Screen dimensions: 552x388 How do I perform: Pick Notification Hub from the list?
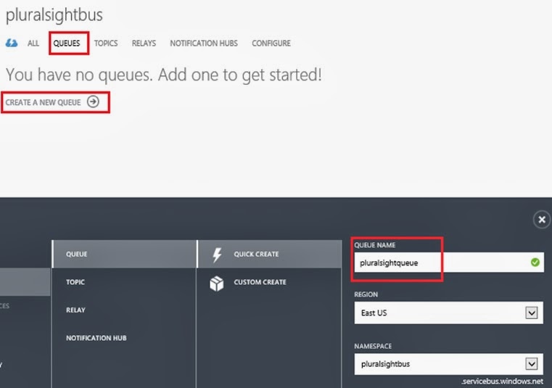[98, 338]
